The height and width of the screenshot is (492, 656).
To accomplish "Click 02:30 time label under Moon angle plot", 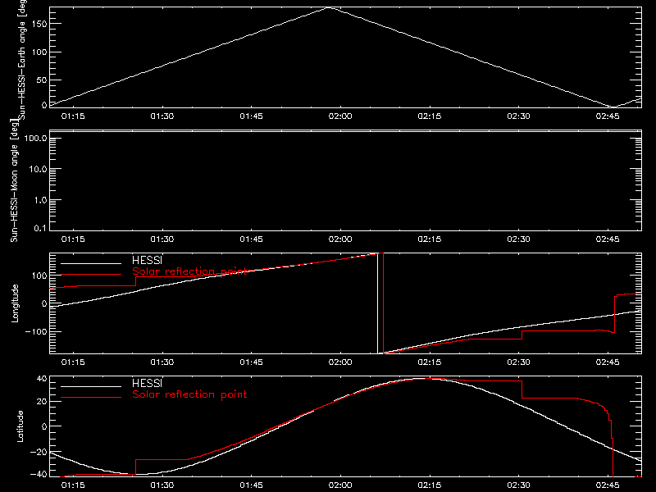I will tap(519, 239).
